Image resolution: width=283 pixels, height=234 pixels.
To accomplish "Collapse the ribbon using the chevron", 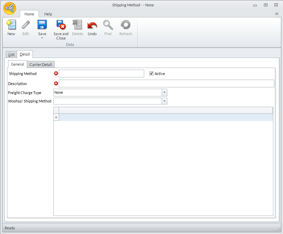I will coord(277,14).
